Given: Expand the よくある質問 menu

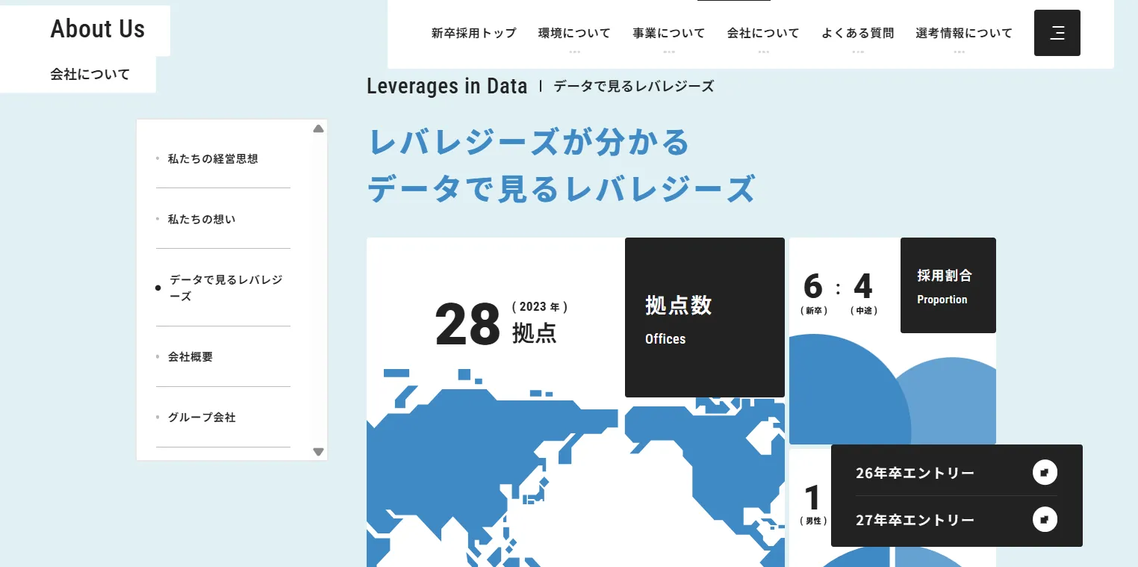Looking at the screenshot, I should (x=857, y=33).
